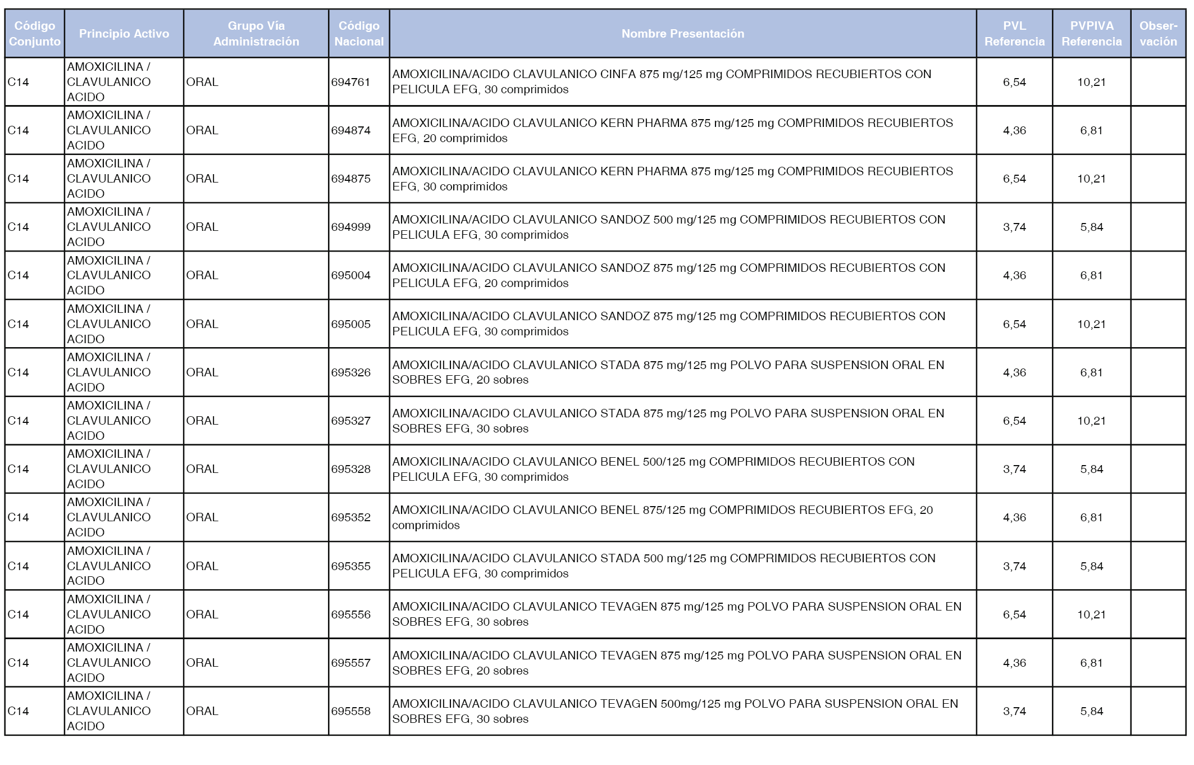Select national code 694761
Screen dimensions: 1194x765
tap(351, 82)
